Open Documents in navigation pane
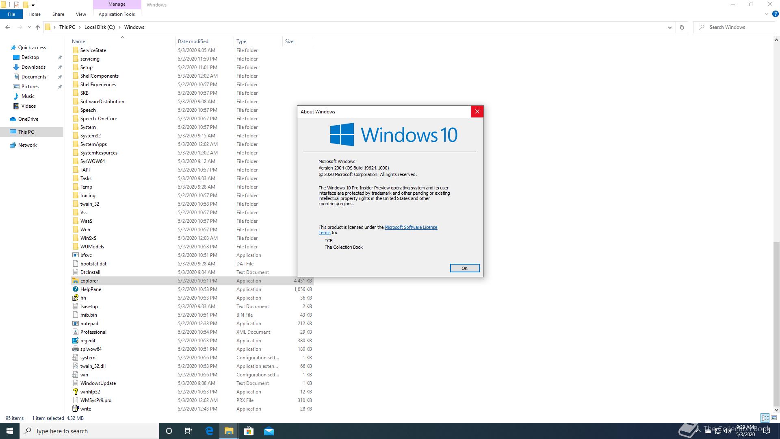 (x=34, y=77)
